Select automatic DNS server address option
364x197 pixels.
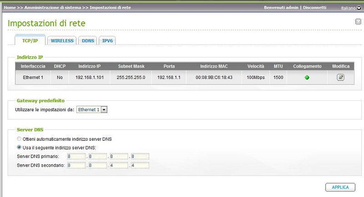(x=19, y=138)
